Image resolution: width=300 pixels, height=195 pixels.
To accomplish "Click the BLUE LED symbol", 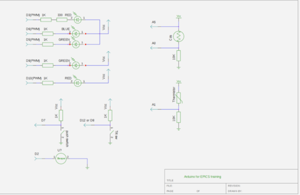I will (x=76, y=34).
